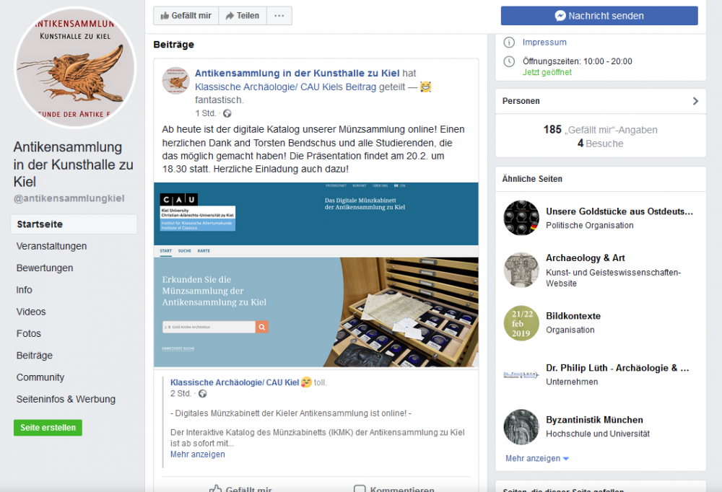Viewport: 722px width, 492px height.
Task: Open the Byzantinistik München page link
Action: click(594, 420)
